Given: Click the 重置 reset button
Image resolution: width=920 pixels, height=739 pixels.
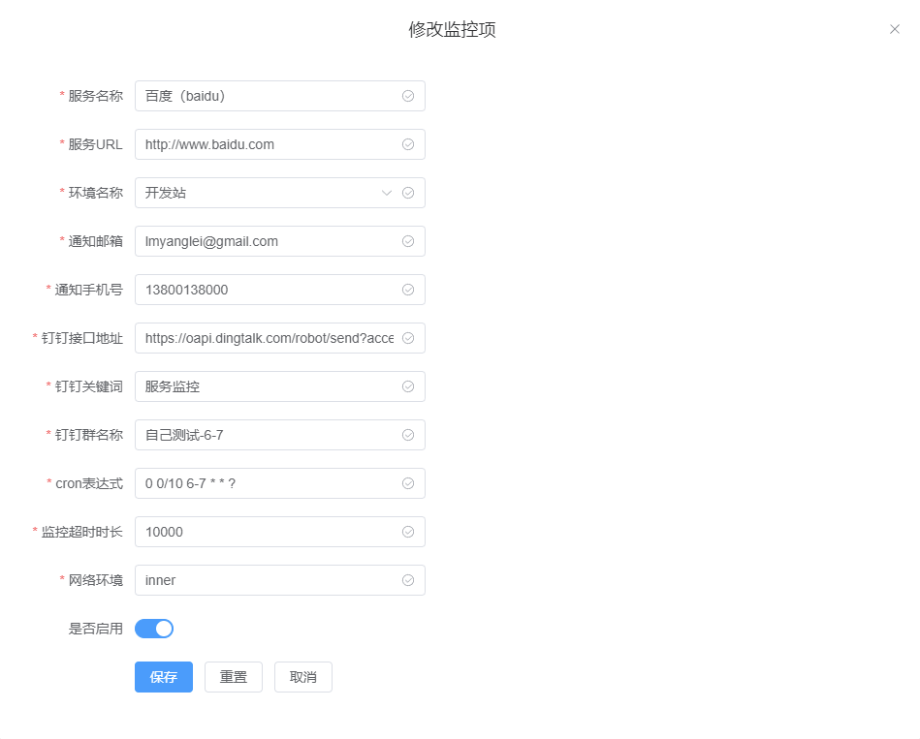Looking at the screenshot, I should point(233,677).
